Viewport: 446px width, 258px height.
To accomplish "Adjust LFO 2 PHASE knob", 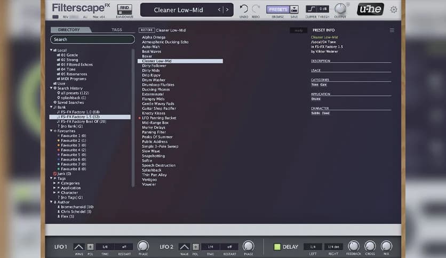I will [248, 246].
